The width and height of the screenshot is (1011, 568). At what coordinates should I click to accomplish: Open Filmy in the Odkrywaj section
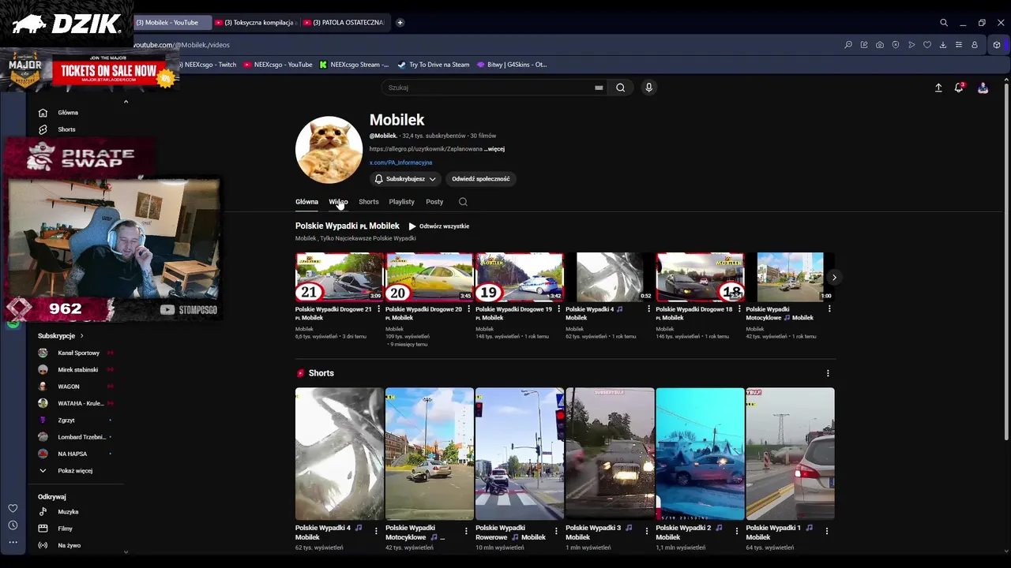pyautogui.click(x=65, y=529)
